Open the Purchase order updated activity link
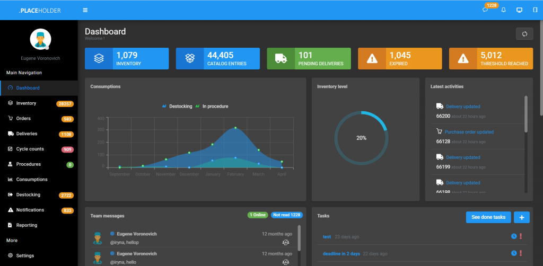Image resolution: width=543 pixels, height=266 pixels. tap(469, 132)
